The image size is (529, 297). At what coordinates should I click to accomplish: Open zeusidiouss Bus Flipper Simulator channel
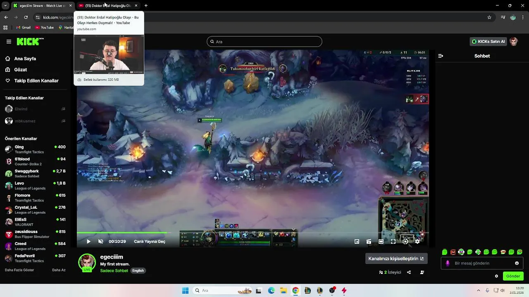[x=35, y=234]
